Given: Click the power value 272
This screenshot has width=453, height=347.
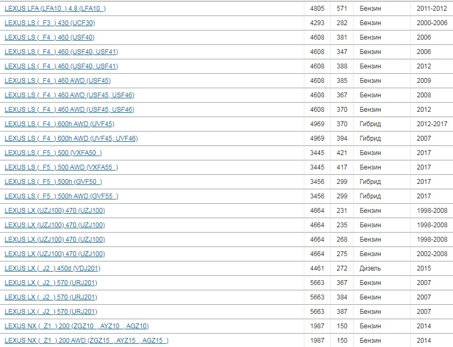Looking at the screenshot, I should click(x=342, y=268).
